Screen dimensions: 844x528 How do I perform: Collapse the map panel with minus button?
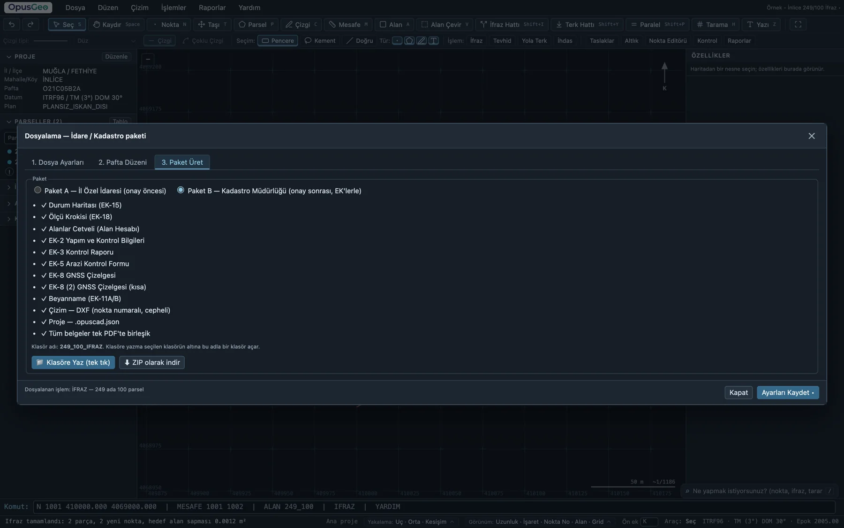coord(148,59)
